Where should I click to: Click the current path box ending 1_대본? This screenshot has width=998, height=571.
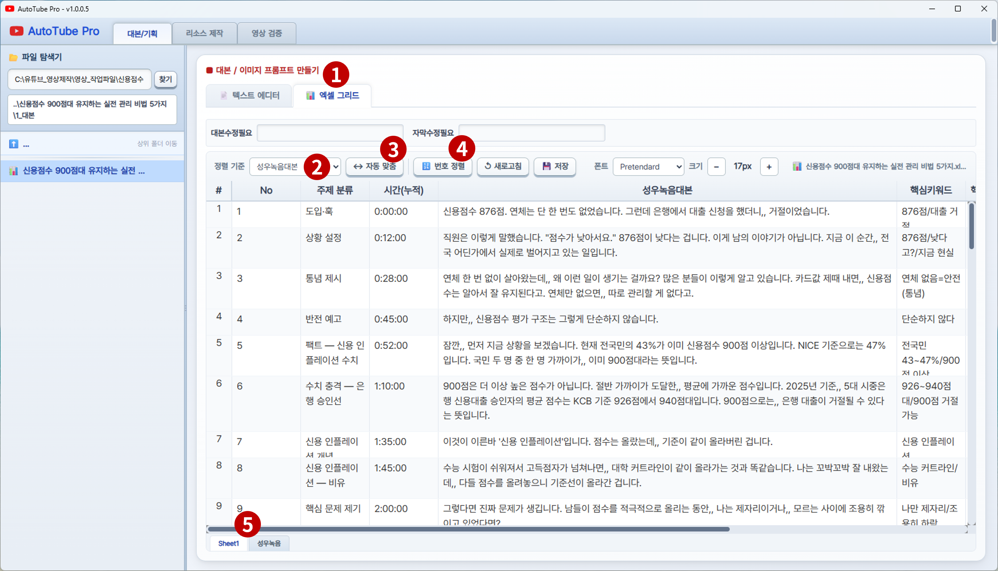click(92, 109)
